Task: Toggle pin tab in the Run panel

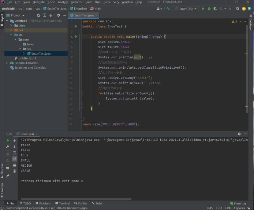Action: tap(8, 176)
